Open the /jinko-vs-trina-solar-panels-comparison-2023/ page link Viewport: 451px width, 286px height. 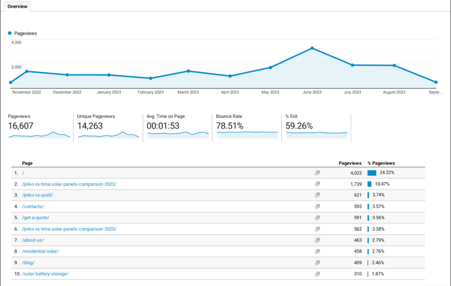pyautogui.click(x=69, y=184)
